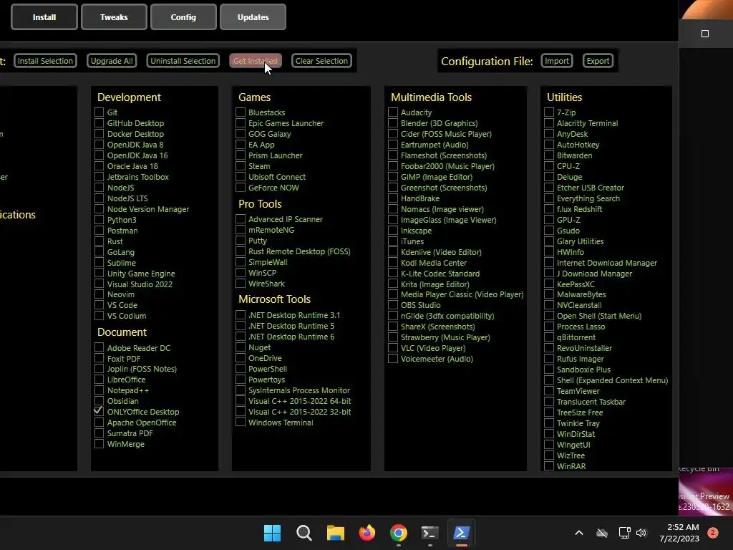Viewport: 733px width, 550px height.
Task: Check the Docker Desktop checkbox
Action: (x=99, y=134)
